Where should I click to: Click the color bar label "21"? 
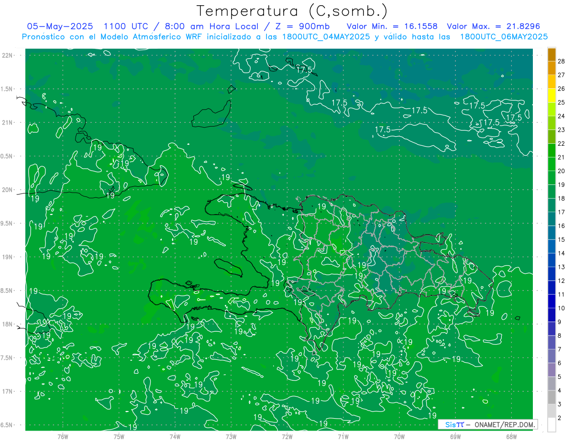click(x=562, y=157)
